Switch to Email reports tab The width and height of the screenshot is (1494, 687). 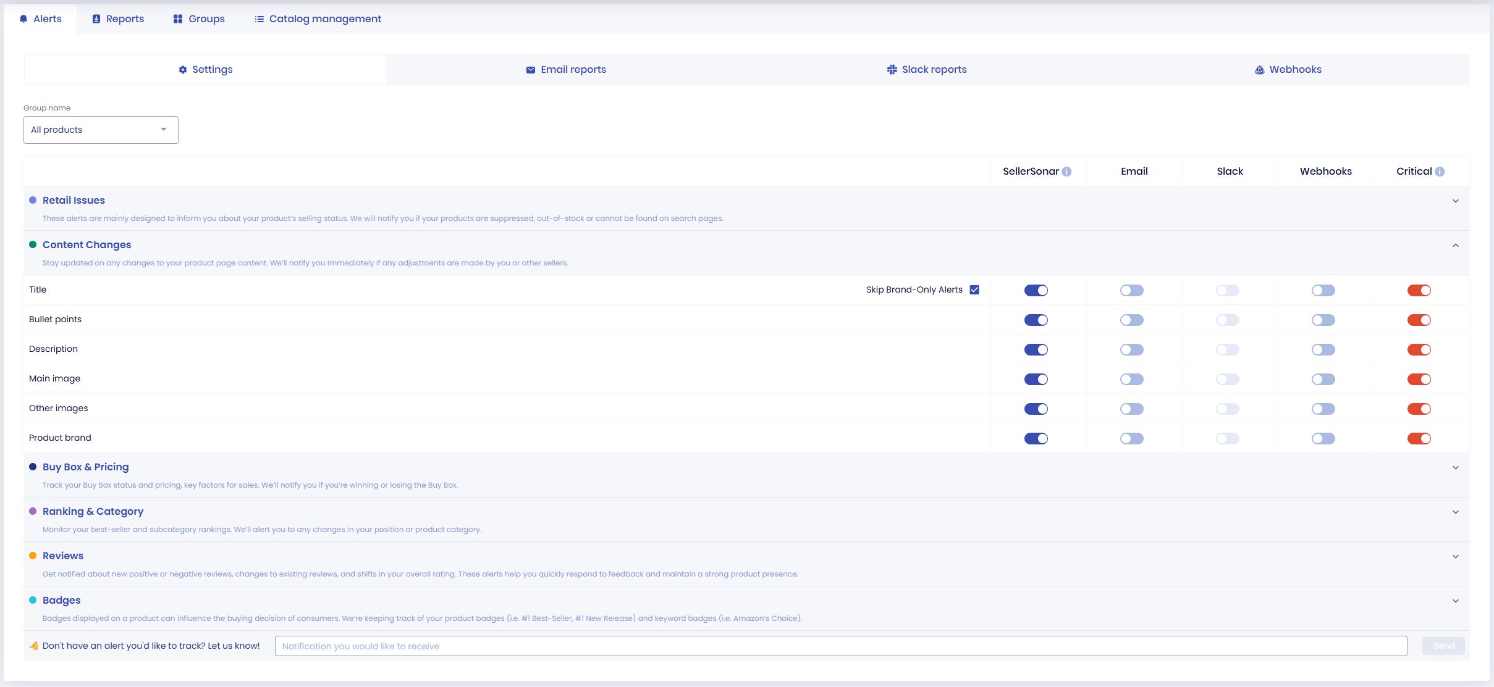pos(566,70)
